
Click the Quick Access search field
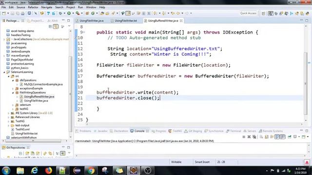(x=248, y=13)
